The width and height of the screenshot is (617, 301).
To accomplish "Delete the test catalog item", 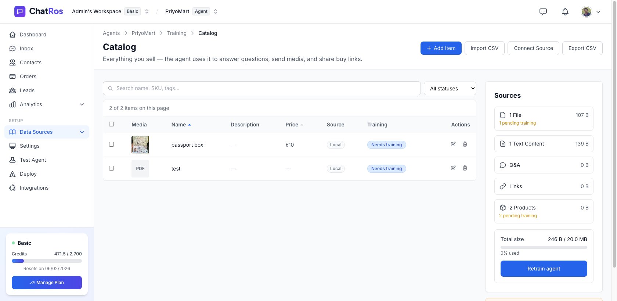I will point(465,168).
